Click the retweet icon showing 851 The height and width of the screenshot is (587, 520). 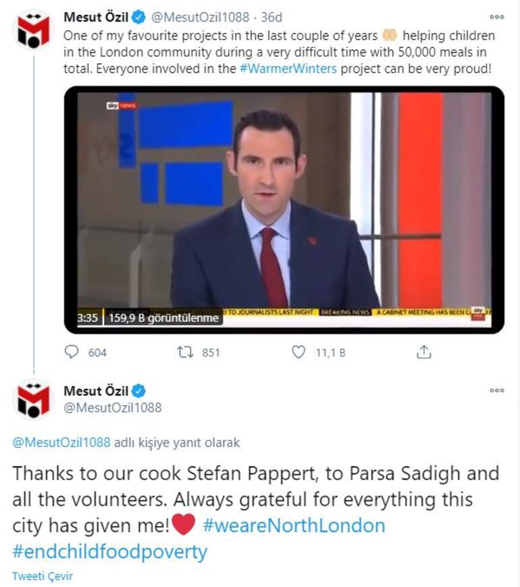185,352
